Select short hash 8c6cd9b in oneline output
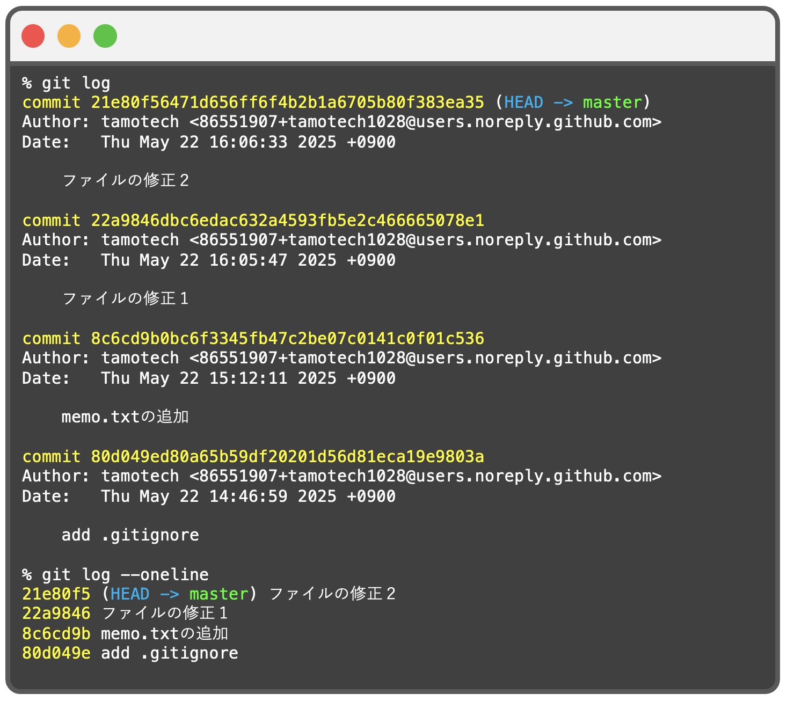This screenshot has height=701, width=787. [x=56, y=633]
